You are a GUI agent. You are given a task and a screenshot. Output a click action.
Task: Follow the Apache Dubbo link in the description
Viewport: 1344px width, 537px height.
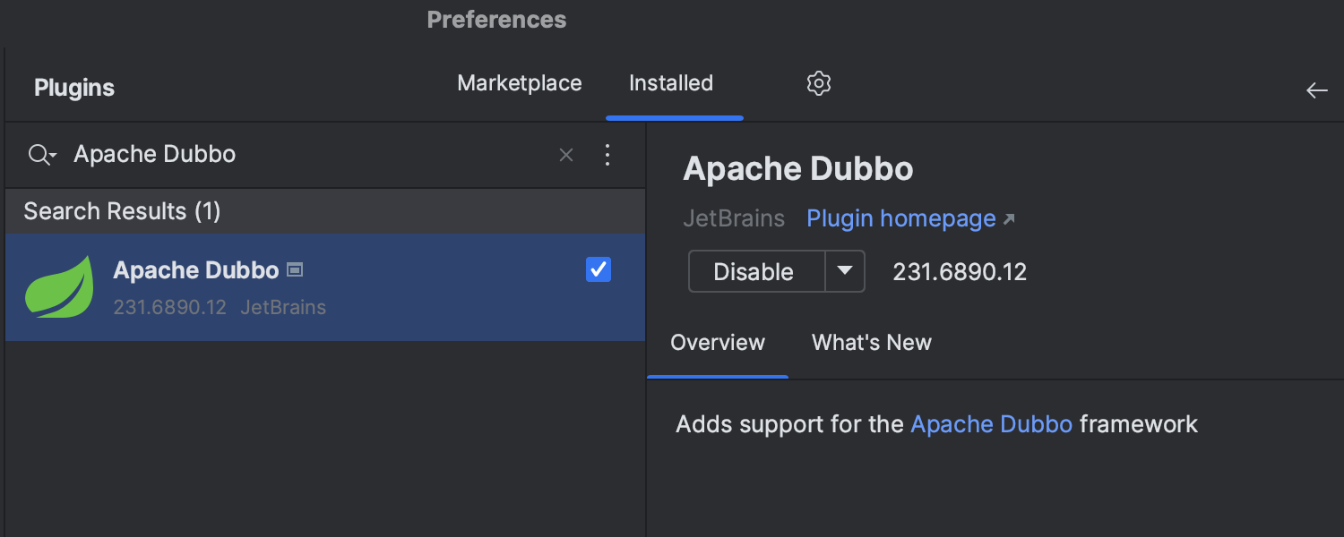(x=991, y=423)
